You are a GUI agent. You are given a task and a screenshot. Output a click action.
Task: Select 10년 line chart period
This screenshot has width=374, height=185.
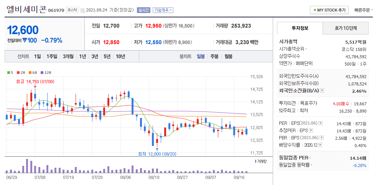(x=120, y=56)
